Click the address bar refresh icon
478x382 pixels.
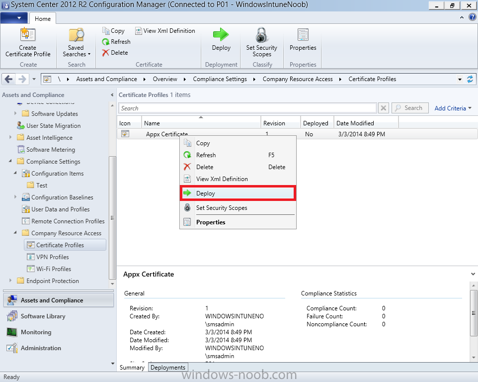tap(470, 79)
